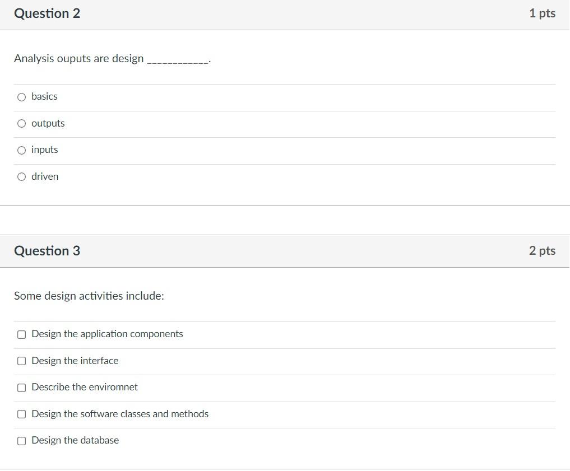The height and width of the screenshot is (471, 570).
Task: Choose the "outputs" answer option
Action: pos(21,123)
